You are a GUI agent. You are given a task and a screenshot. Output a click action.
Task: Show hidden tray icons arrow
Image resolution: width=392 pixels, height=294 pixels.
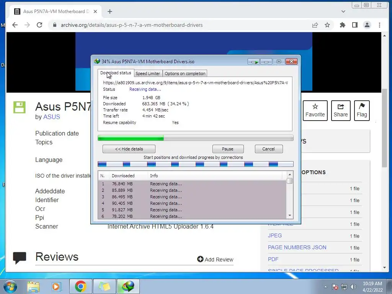(x=325, y=287)
